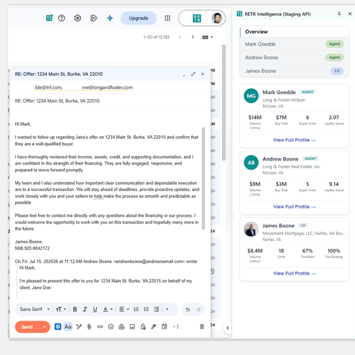Click the Upgrade button
This screenshot has width=355, height=355.
[138, 18]
